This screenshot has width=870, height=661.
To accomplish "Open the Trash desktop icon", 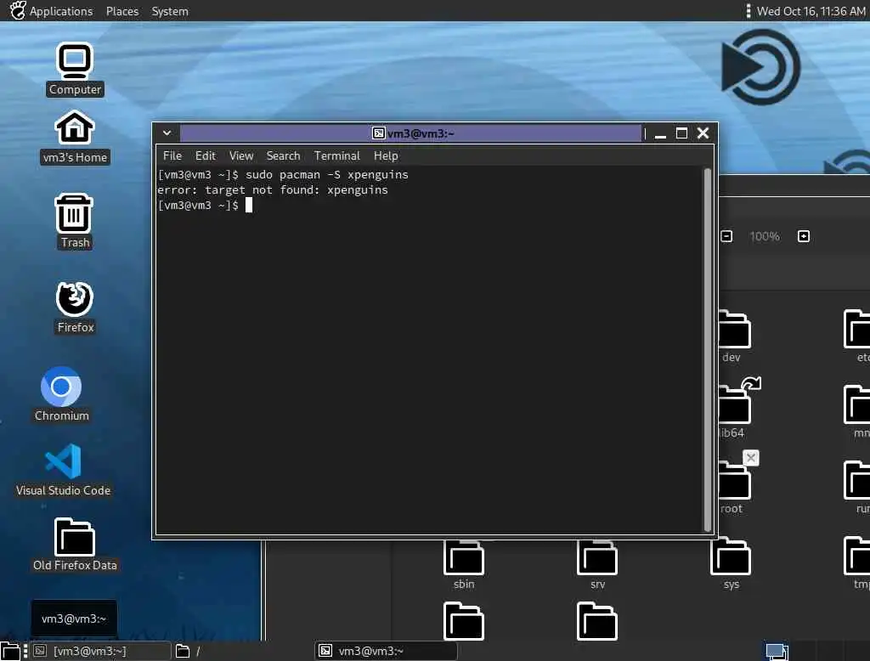I will click(x=75, y=221).
